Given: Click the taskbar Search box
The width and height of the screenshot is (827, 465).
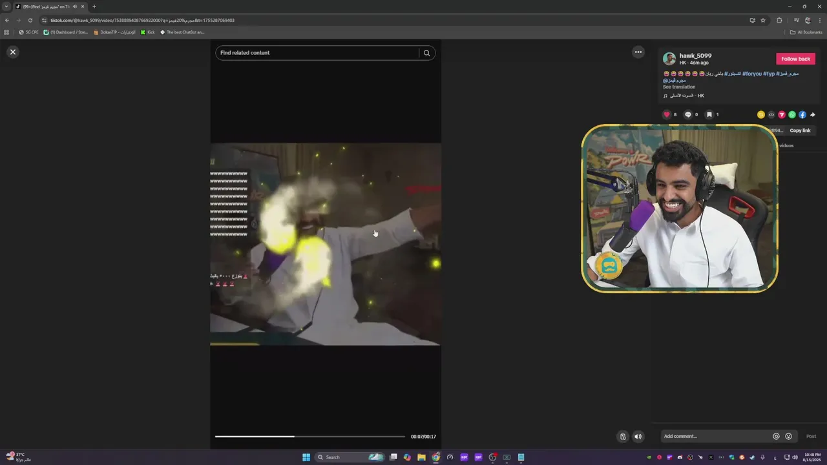Looking at the screenshot, I should pyautogui.click(x=350, y=457).
